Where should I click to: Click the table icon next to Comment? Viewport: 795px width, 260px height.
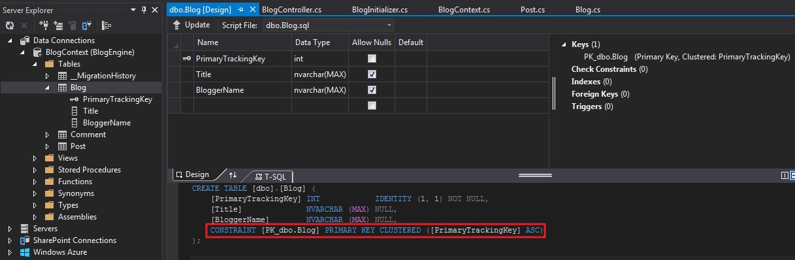point(62,135)
